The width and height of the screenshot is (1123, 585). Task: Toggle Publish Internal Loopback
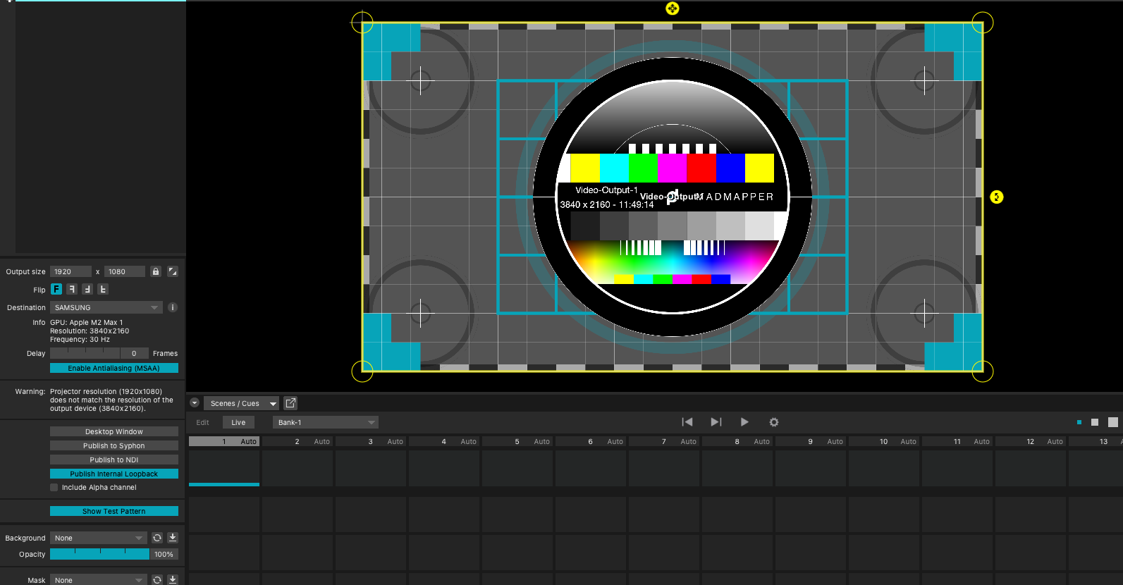[113, 474]
